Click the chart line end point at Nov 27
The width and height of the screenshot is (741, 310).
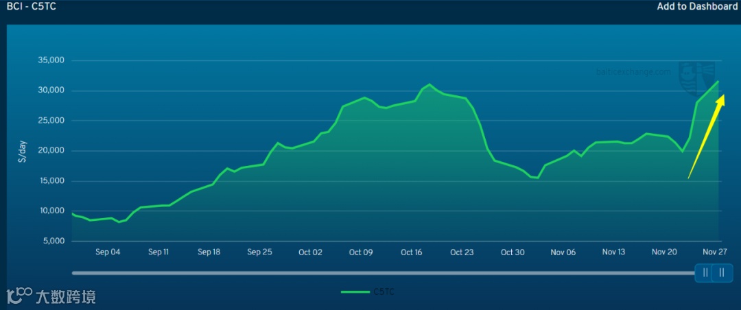718,82
